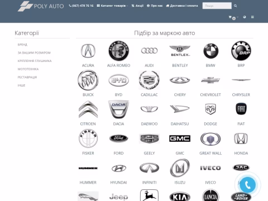Click the HYUNDAI text label
The height and width of the screenshot is (201, 268).
[118, 183]
